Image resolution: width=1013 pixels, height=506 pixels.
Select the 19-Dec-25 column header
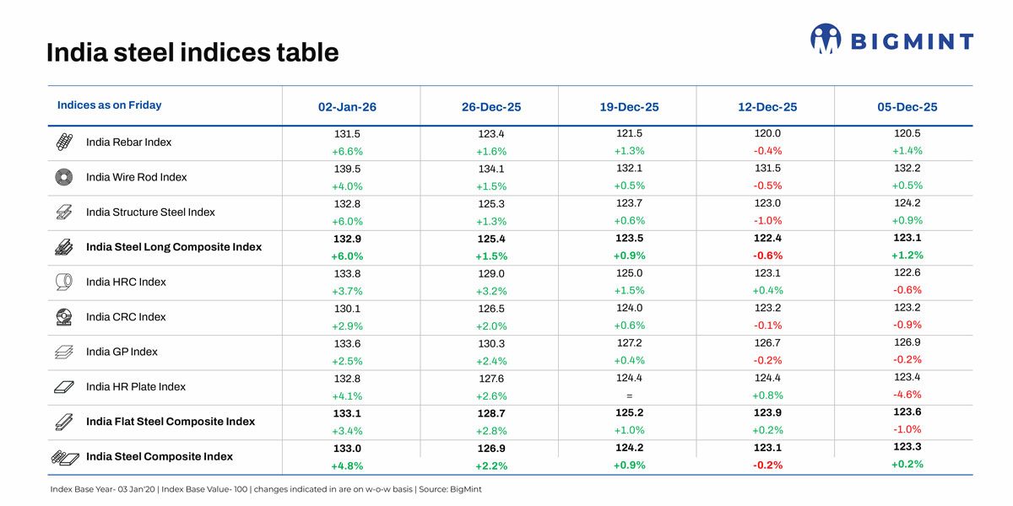pos(629,107)
